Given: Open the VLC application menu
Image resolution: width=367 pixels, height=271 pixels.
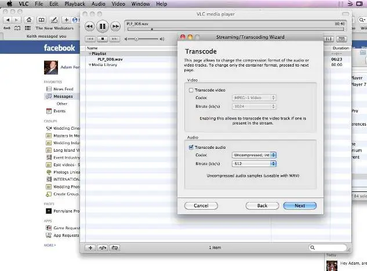Looking at the screenshot, I should point(24,3).
